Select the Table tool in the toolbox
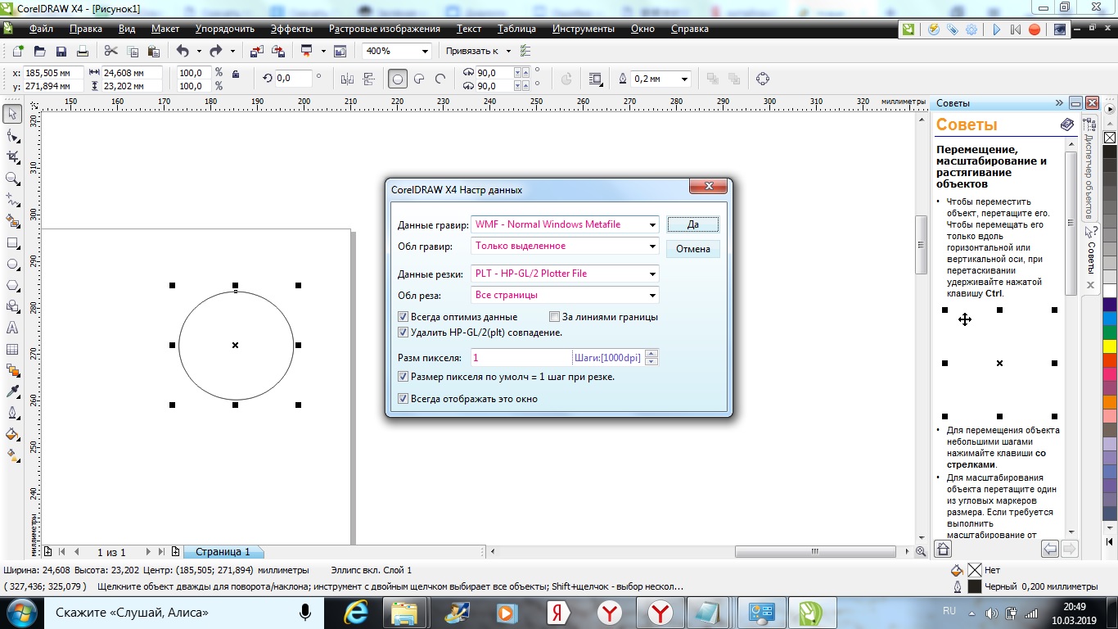 pyautogui.click(x=12, y=350)
